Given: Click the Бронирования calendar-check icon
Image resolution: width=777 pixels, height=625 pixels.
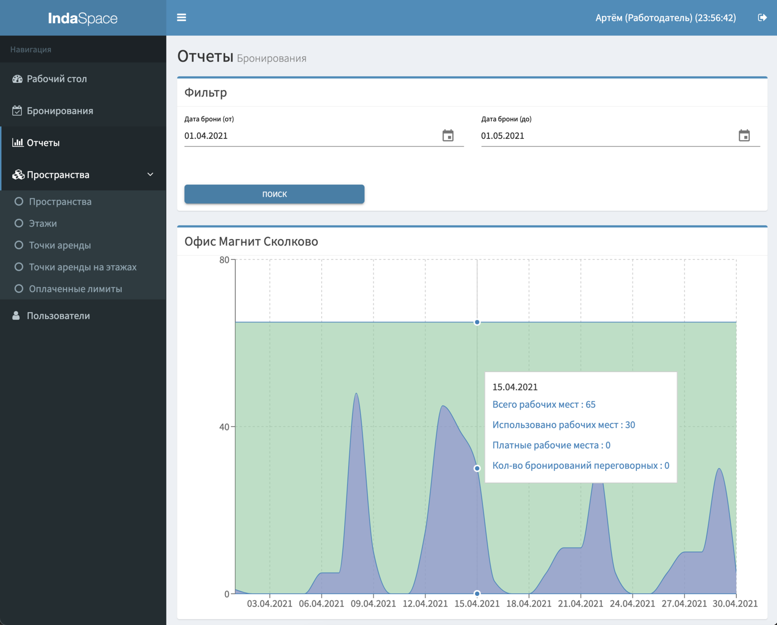Looking at the screenshot, I should point(17,111).
